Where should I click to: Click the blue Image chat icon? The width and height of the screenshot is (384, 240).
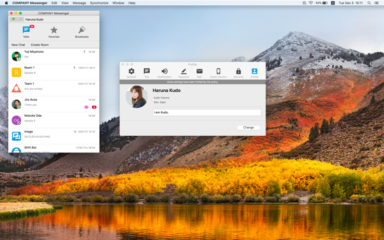pyautogui.click(x=16, y=136)
